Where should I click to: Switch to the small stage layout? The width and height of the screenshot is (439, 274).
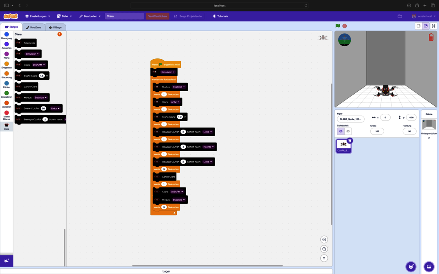tap(418, 26)
